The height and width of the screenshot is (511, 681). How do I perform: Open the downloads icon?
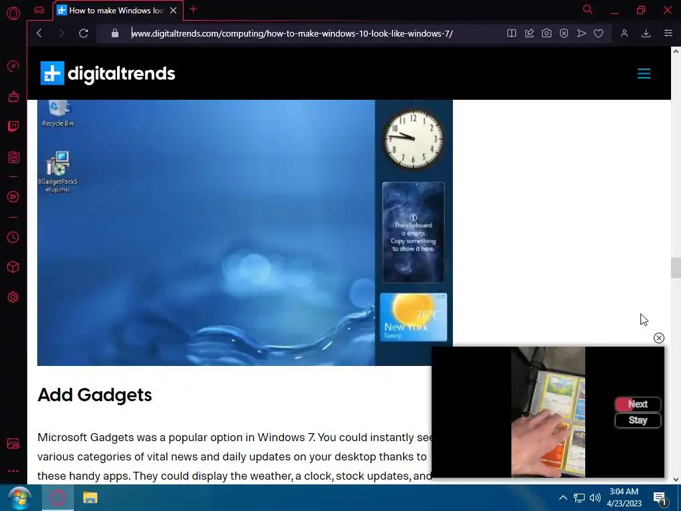click(646, 33)
